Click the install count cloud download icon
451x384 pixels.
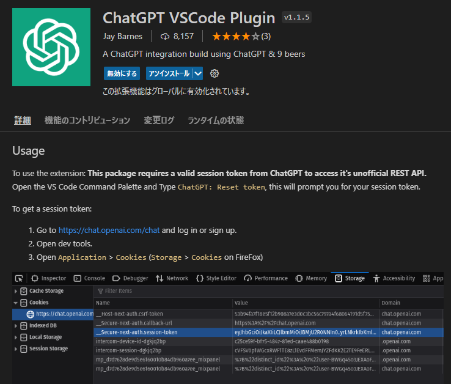165,36
